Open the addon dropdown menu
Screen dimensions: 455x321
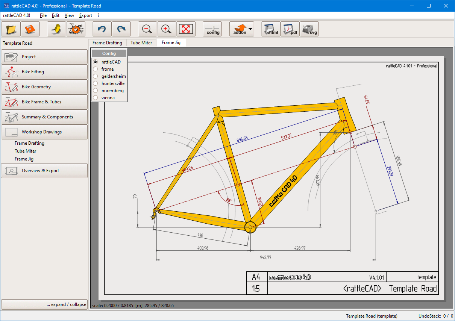241,29
